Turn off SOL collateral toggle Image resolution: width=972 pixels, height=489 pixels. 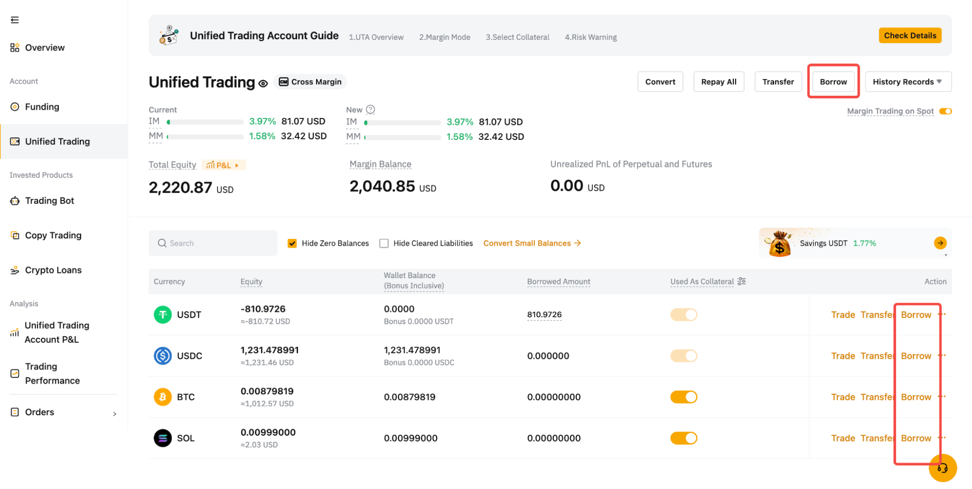[684, 438]
